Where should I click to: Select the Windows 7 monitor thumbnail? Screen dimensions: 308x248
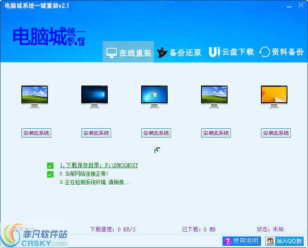154,97
